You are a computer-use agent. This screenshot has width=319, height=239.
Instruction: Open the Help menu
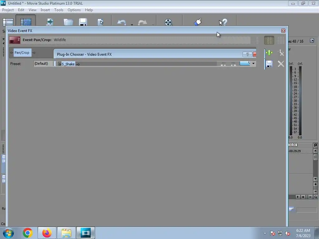(89, 10)
